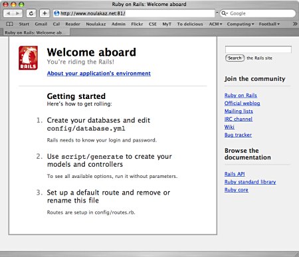Click the Search button for Rails site
Image resolution: width=299 pixels, height=257 pixels.
235,58
